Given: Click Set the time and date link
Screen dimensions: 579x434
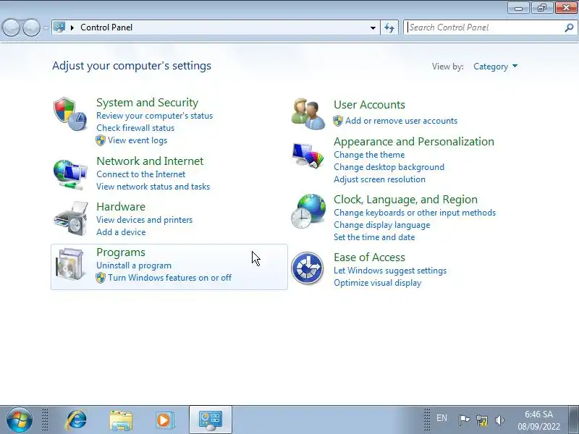Looking at the screenshot, I should (x=374, y=237).
